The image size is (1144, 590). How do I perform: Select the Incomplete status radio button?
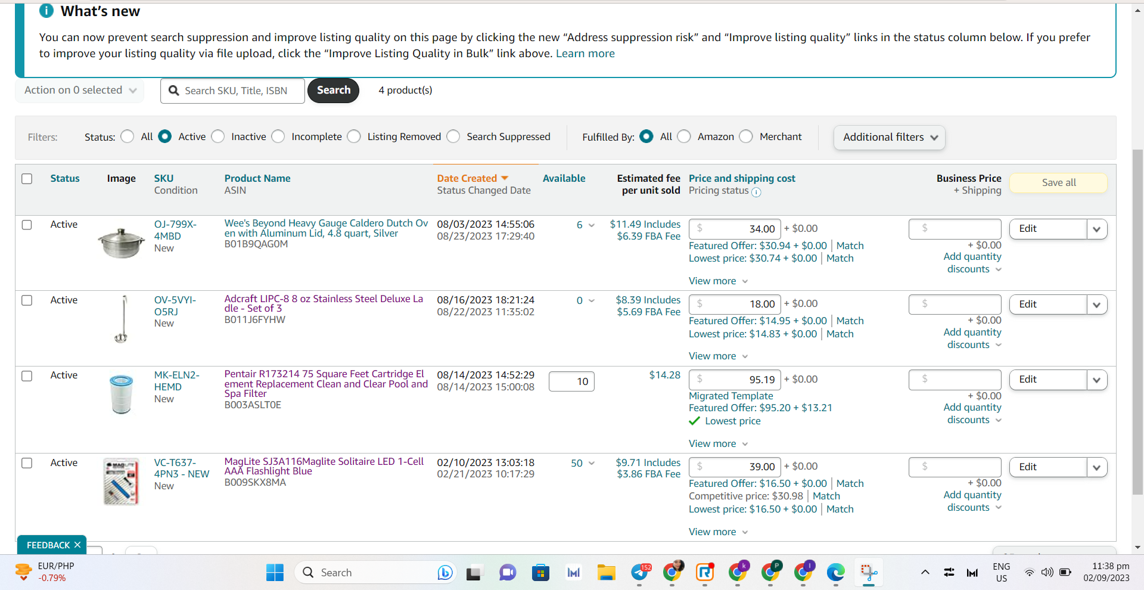(x=278, y=136)
